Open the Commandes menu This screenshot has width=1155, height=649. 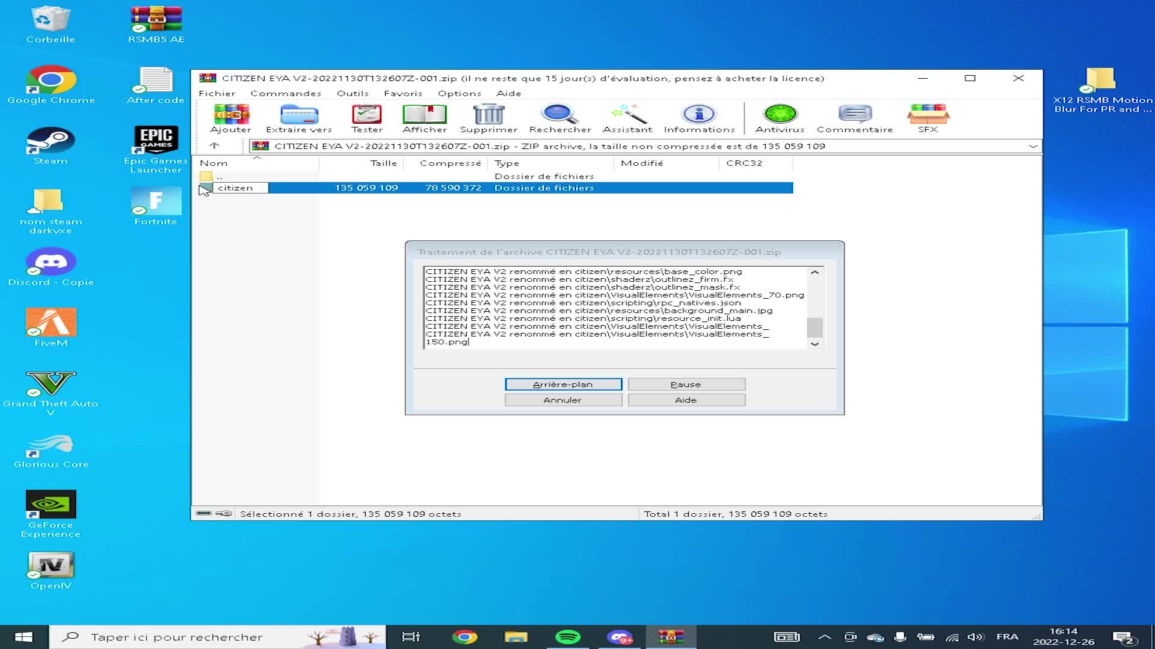click(x=286, y=93)
